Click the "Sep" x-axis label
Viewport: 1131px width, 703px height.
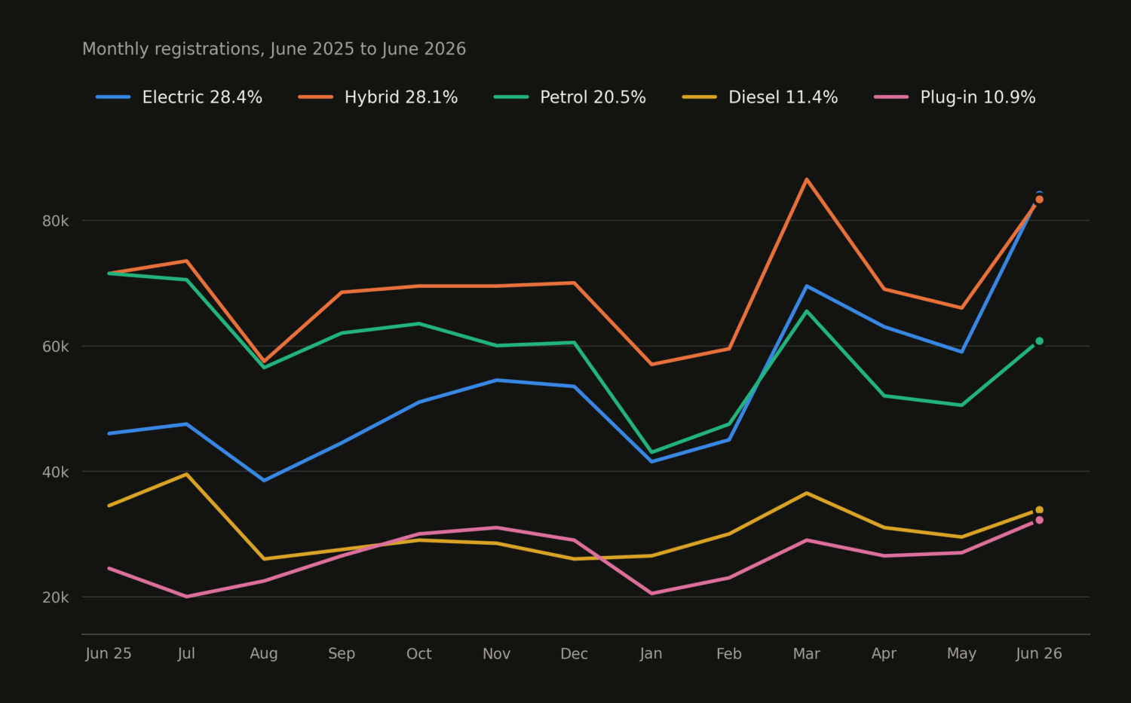pos(342,654)
